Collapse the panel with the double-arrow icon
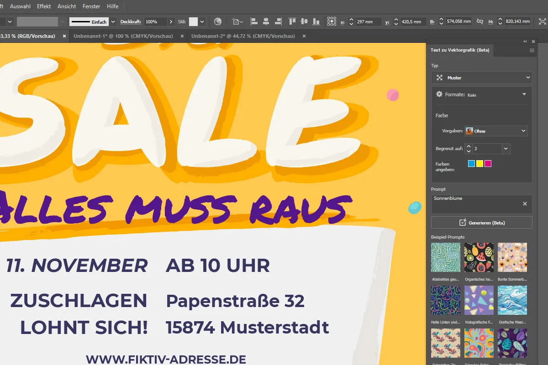Screen dimensions: 548x365 [525, 41]
